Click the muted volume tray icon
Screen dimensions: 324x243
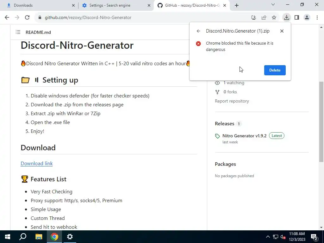(283, 237)
